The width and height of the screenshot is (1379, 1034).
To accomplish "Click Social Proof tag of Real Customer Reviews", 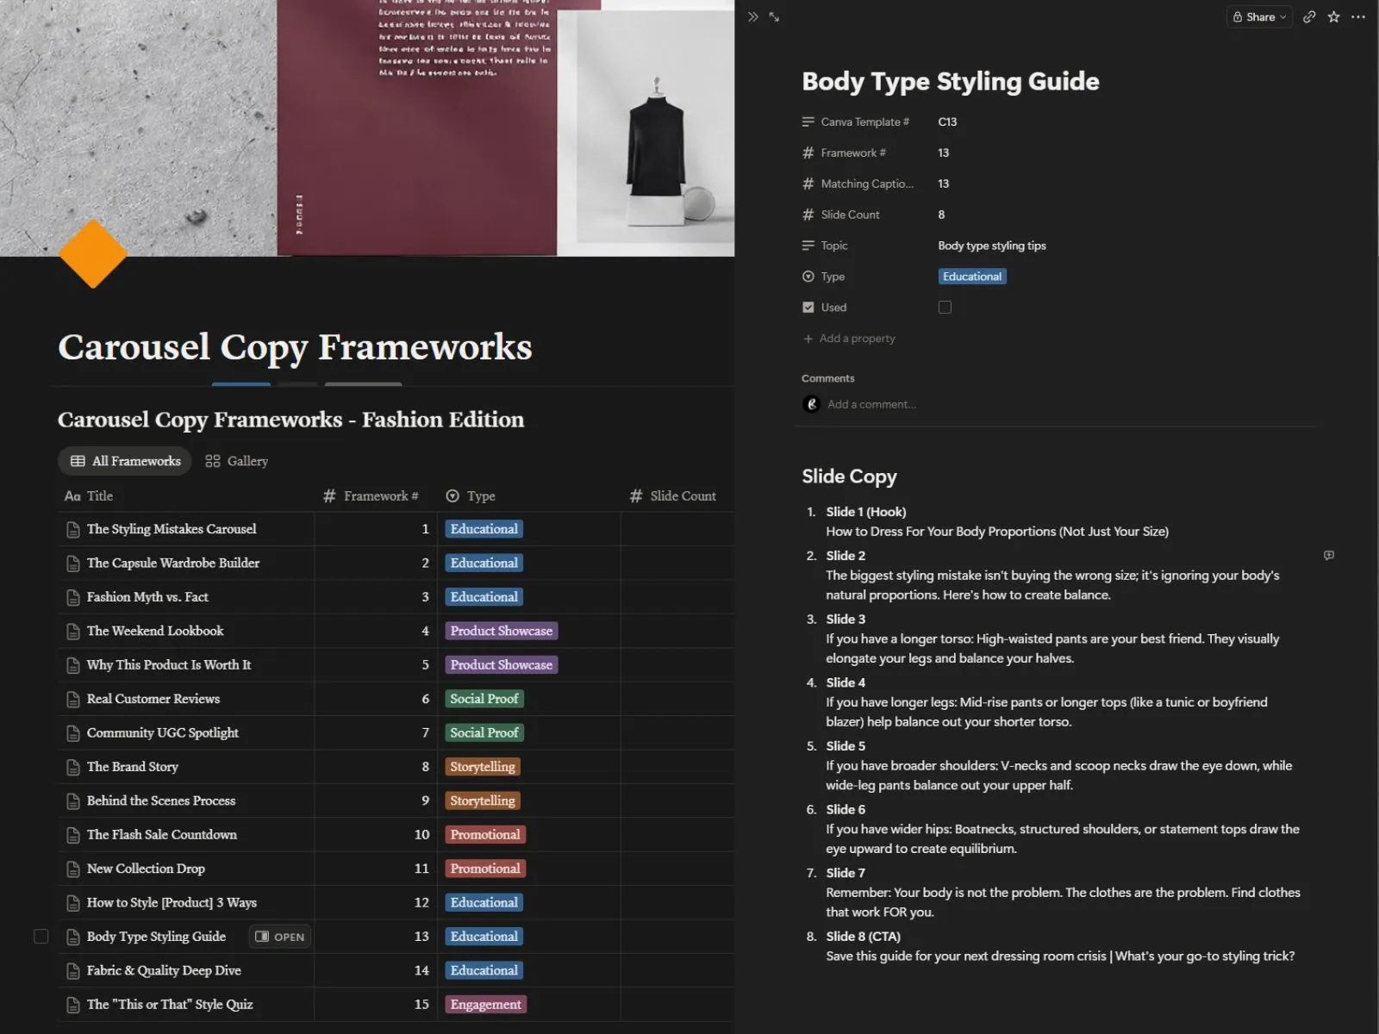I will pyautogui.click(x=484, y=699).
